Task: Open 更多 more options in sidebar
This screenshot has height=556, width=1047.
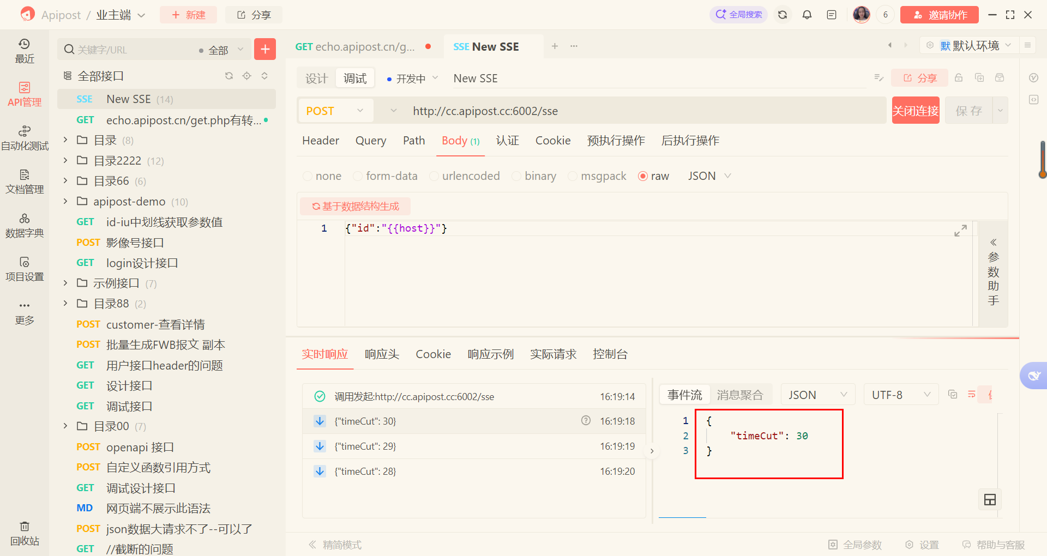Action: [x=25, y=312]
